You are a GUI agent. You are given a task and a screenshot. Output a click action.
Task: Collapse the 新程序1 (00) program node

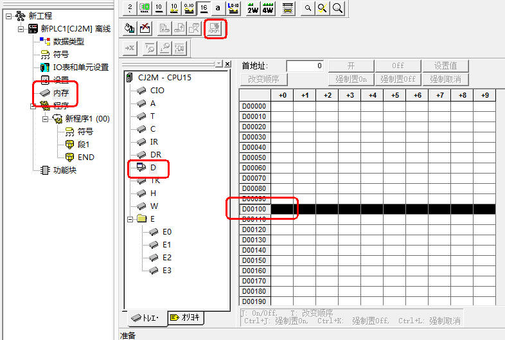pyautogui.click(x=46, y=119)
